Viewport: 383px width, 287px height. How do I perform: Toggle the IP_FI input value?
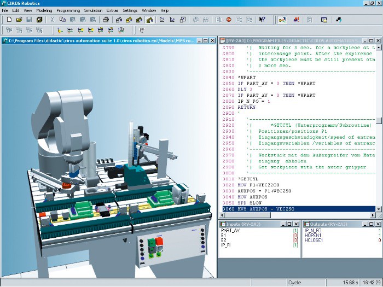296,245
